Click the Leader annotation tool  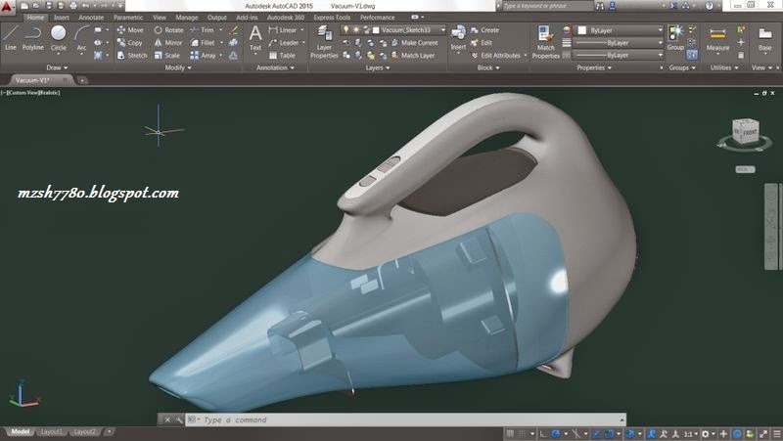284,43
